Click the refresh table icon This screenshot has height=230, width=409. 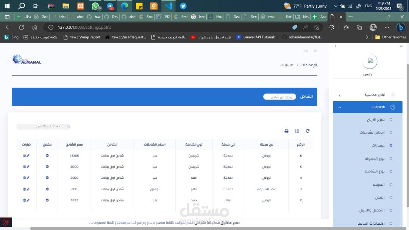308,131
